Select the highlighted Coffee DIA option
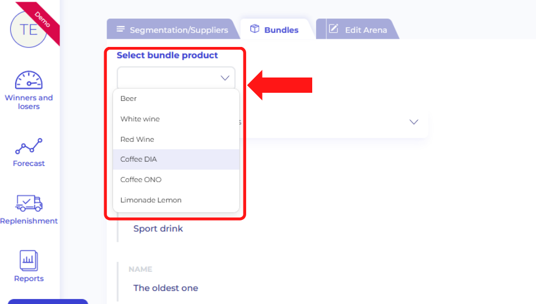The height and width of the screenshot is (304, 536). tap(139, 159)
